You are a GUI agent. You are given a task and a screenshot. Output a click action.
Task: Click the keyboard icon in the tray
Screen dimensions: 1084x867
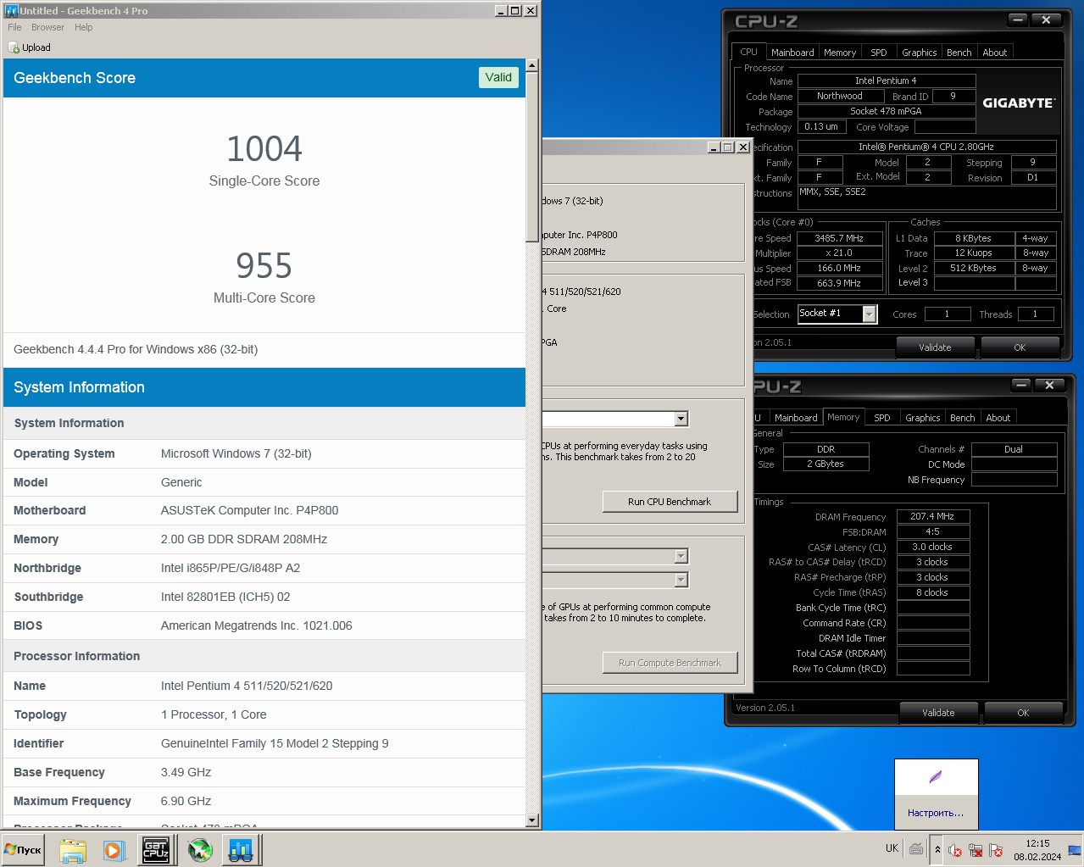[916, 848]
